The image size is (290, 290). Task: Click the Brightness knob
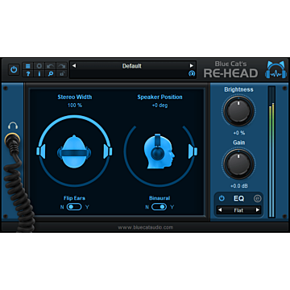pyautogui.click(x=238, y=110)
